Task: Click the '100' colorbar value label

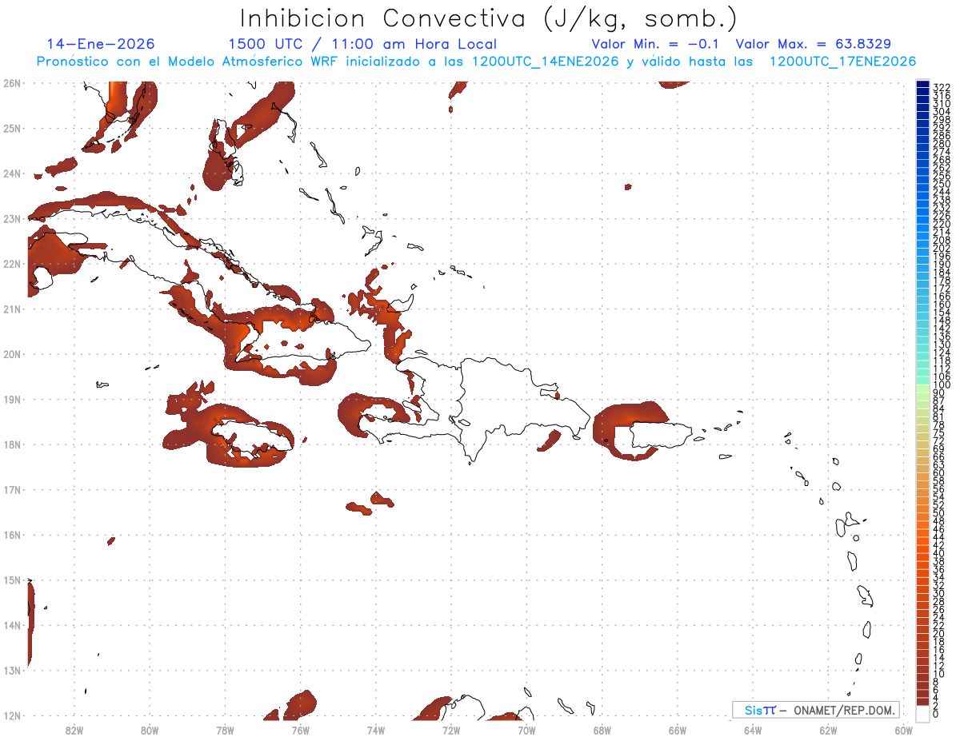Action: [942, 386]
